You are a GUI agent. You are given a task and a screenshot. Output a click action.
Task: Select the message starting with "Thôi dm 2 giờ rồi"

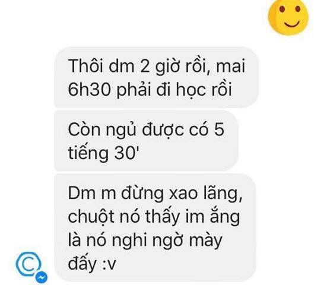point(157,77)
